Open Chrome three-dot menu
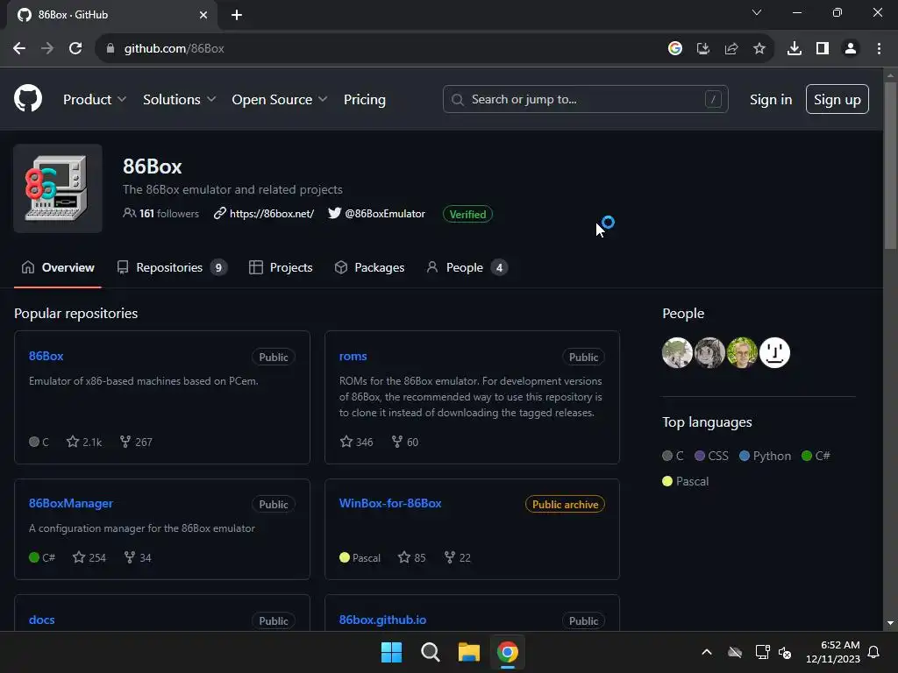The width and height of the screenshot is (898, 673). [x=879, y=49]
